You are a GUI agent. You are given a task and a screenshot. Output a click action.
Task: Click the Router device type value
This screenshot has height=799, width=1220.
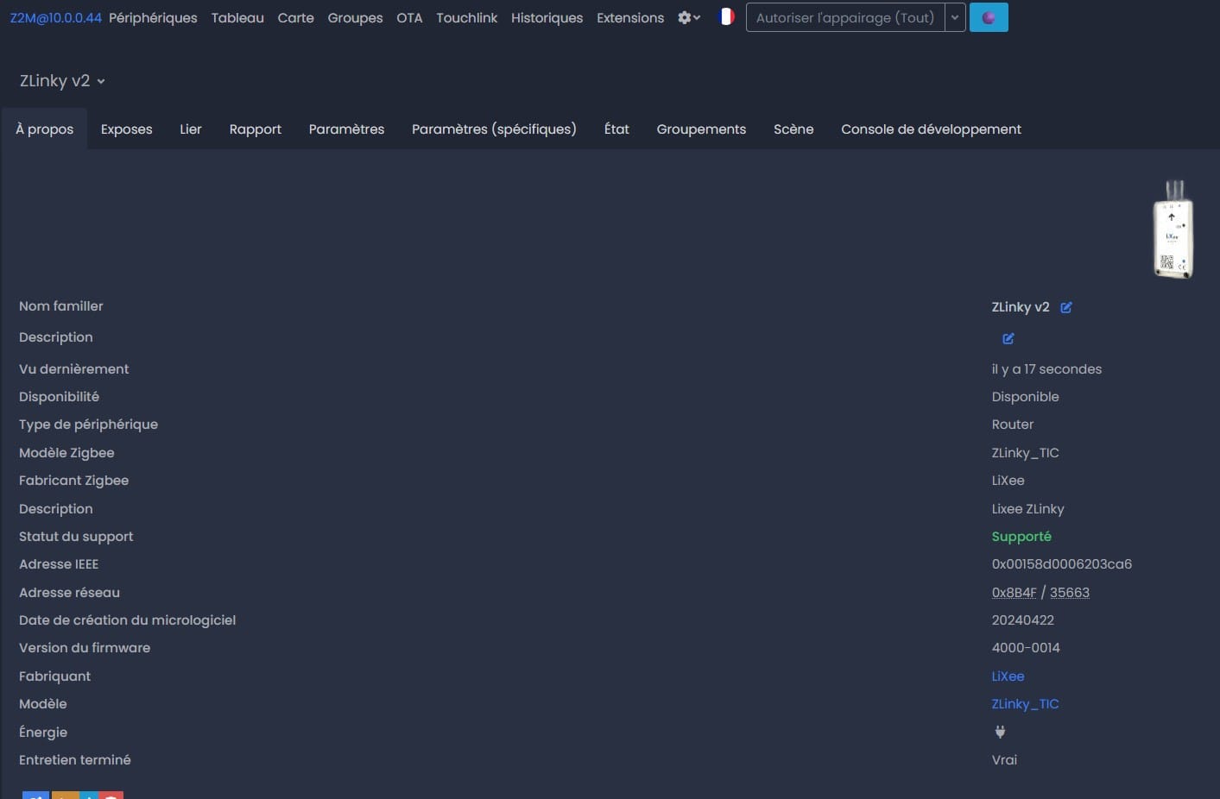point(1013,425)
